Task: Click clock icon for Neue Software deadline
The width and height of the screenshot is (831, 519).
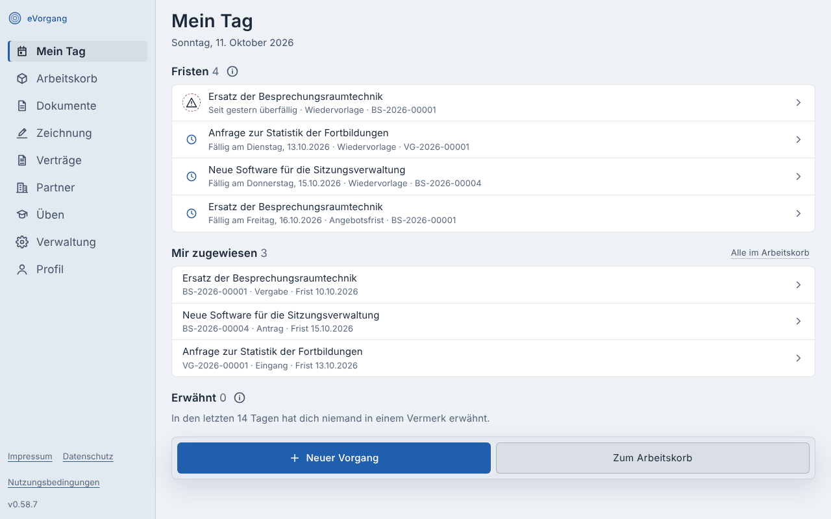Action: (192, 176)
